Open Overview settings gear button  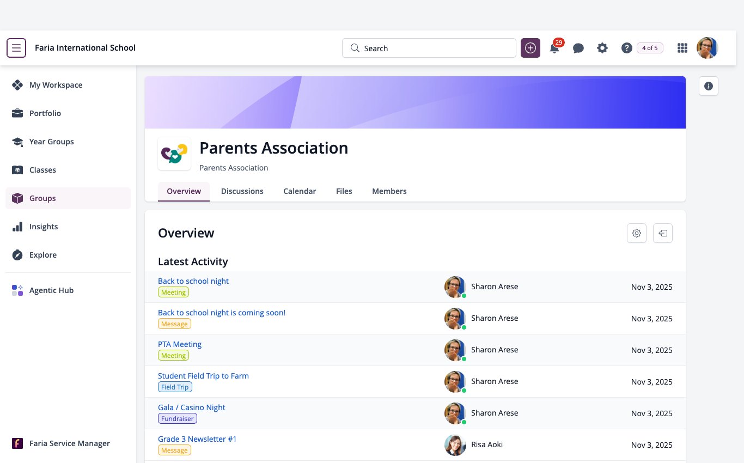[x=637, y=233]
